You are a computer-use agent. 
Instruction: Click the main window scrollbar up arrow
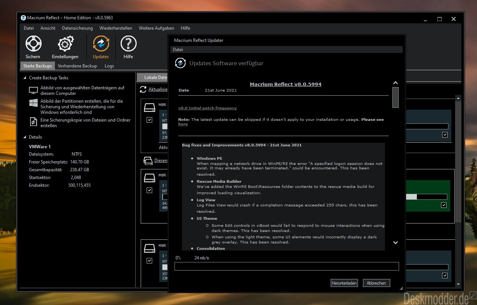458,98
